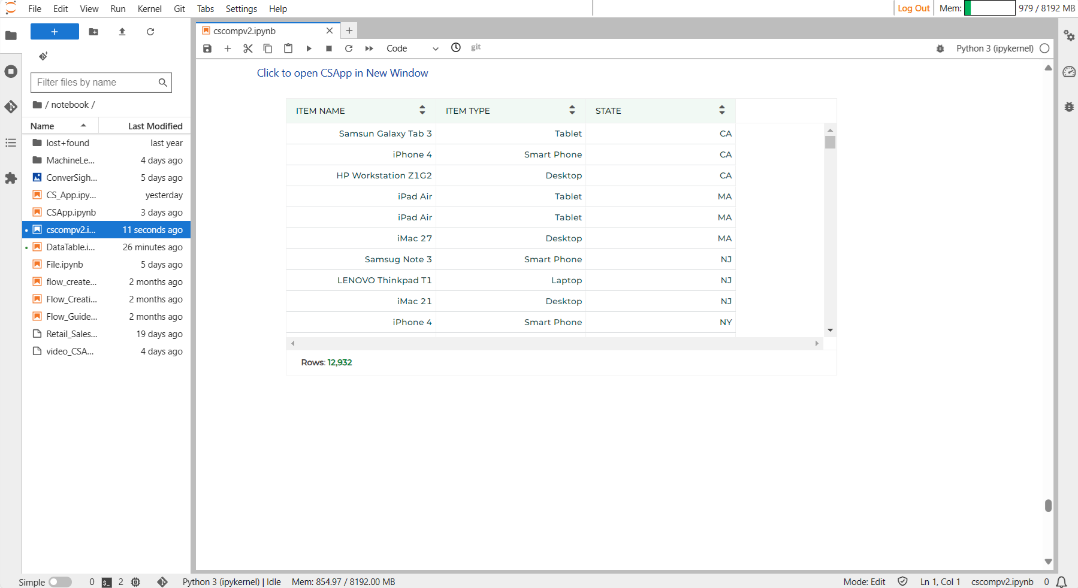Image resolution: width=1078 pixels, height=588 pixels.
Task: Switch kernel via Python 3 (ipykernel) label
Action: 995,49
